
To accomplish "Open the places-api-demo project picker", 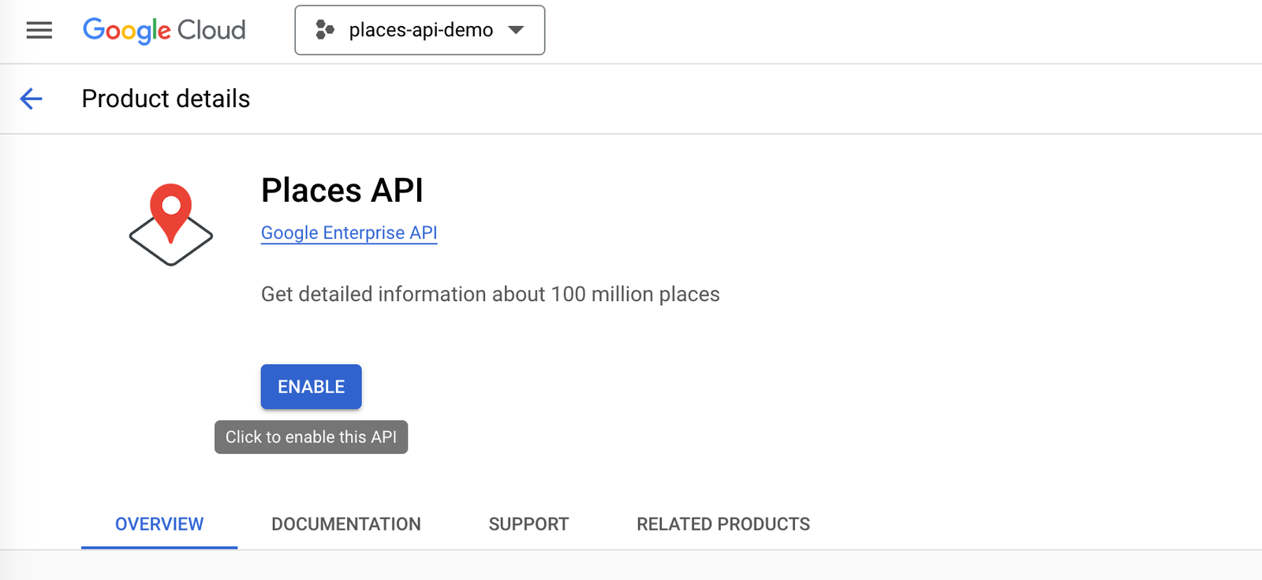I will point(420,30).
